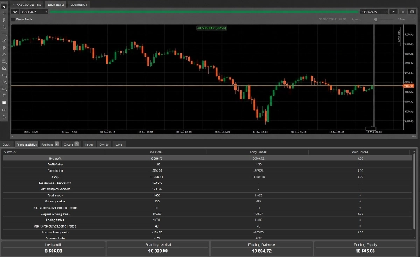Click the Ending Balance value 18 504.72
Image resolution: width=420 pixels, height=257 pixels.
261,251
